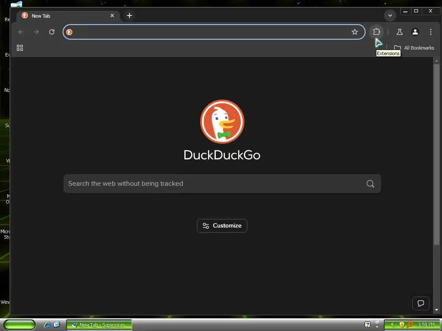Open the apps grid shortcut
The width and height of the screenshot is (442, 331).
tap(20, 48)
